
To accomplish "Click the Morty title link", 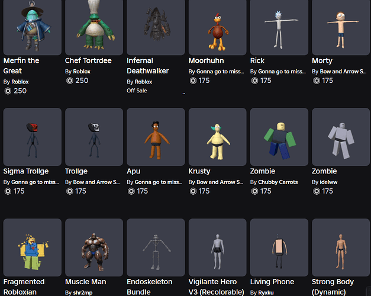I will (x=322, y=60).
